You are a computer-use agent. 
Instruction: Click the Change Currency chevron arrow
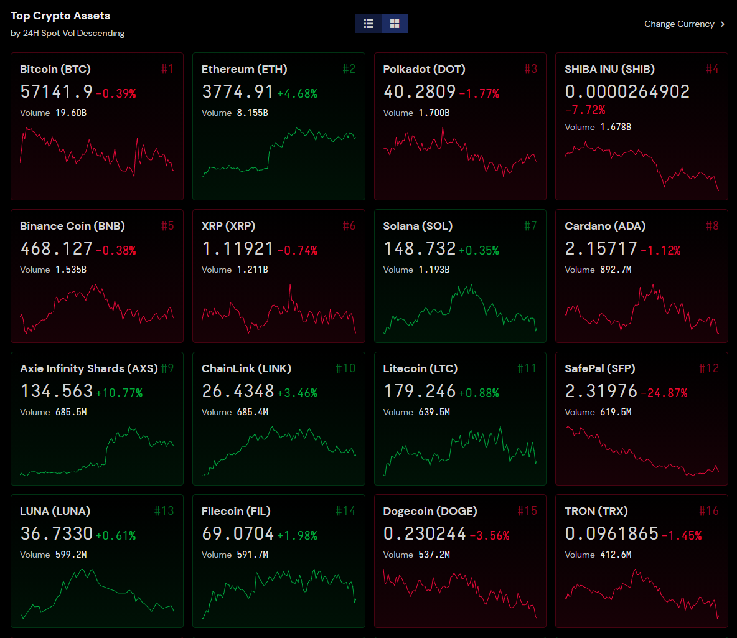tap(723, 24)
